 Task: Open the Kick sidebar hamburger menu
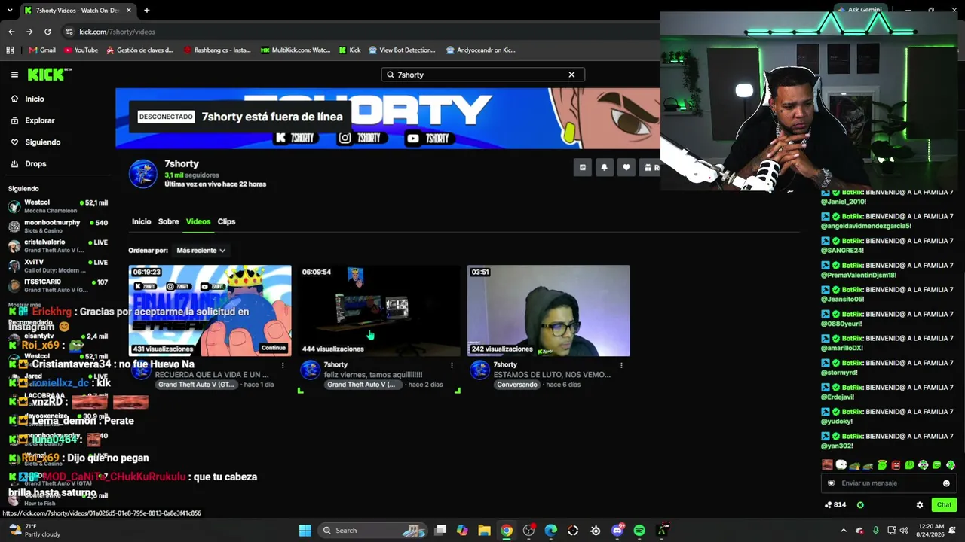coord(14,75)
